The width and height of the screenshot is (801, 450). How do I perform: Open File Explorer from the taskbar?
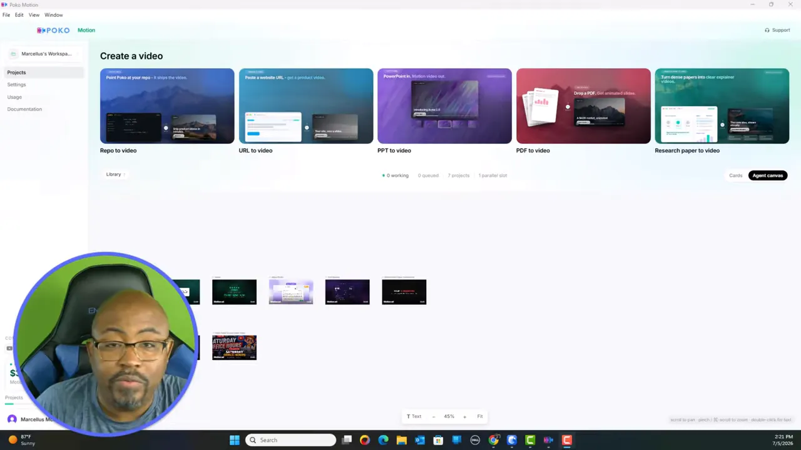pos(402,440)
